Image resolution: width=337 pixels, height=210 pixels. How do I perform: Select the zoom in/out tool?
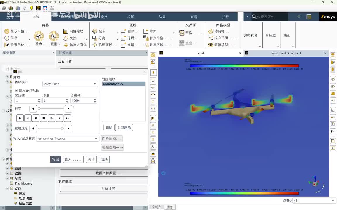[153, 94]
